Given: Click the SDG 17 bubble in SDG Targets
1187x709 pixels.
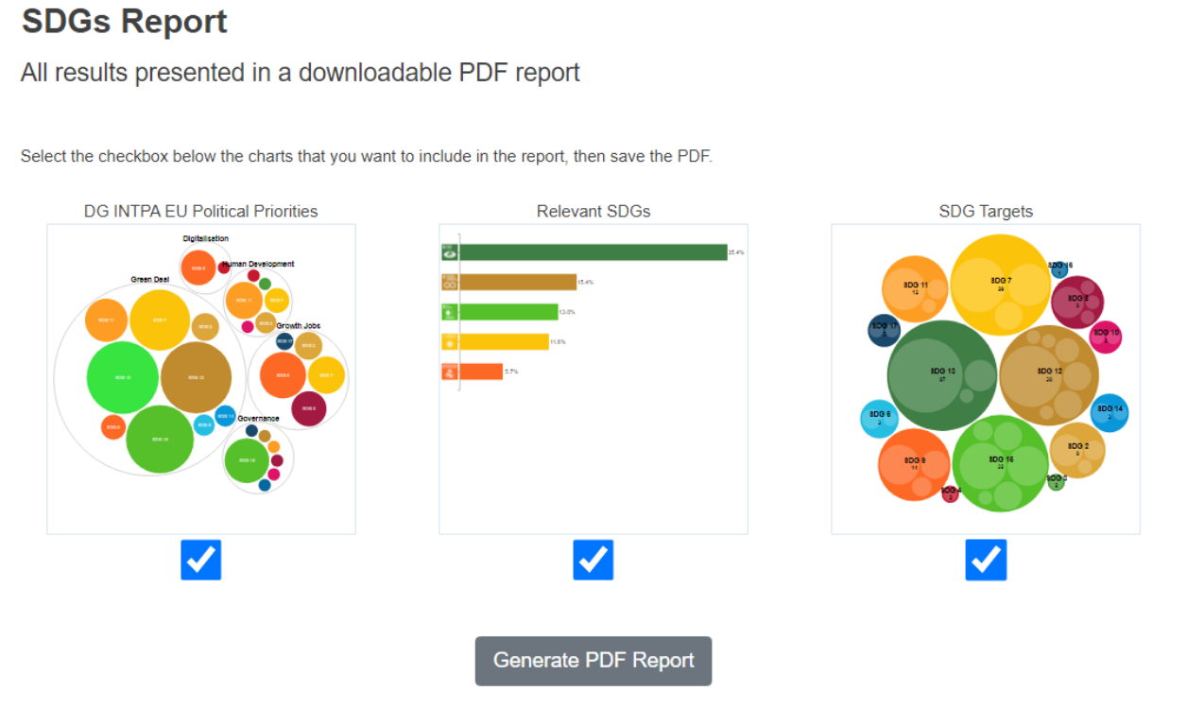Looking at the screenshot, I should pyautogui.click(x=885, y=329).
